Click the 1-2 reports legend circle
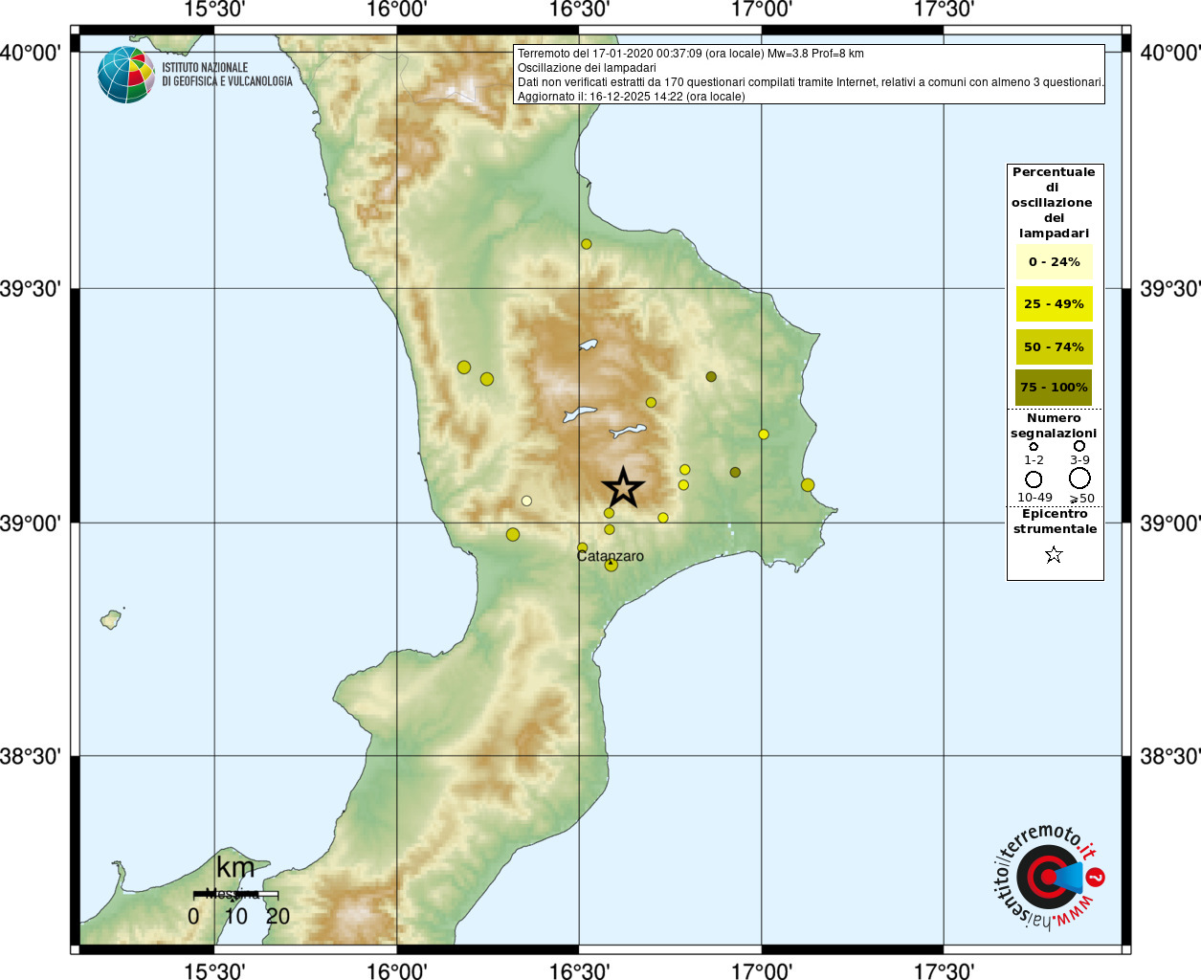Viewport: 1201px width, 980px height. click(x=1034, y=446)
